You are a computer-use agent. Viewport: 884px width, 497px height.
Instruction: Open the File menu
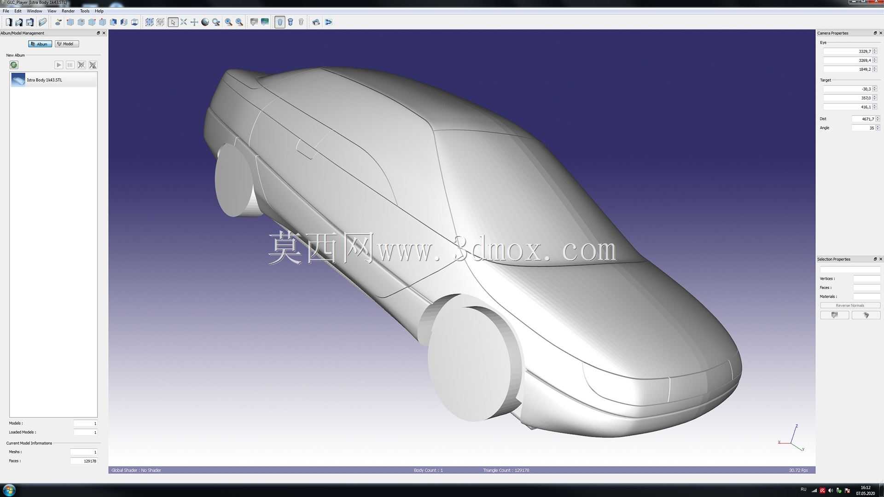pyautogui.click(x=6, y=11)
